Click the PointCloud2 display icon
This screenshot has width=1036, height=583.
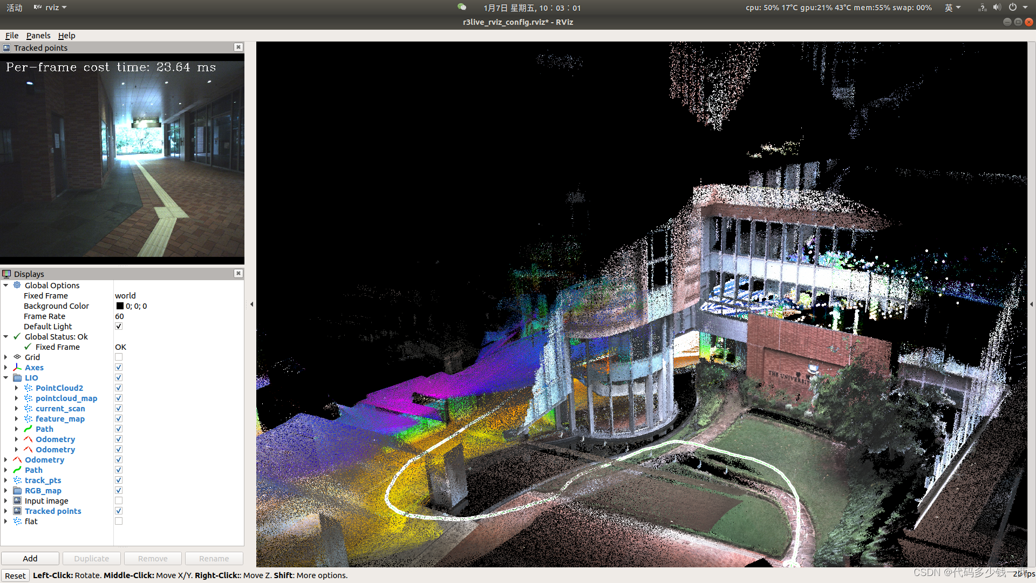(x=28, y=388)
